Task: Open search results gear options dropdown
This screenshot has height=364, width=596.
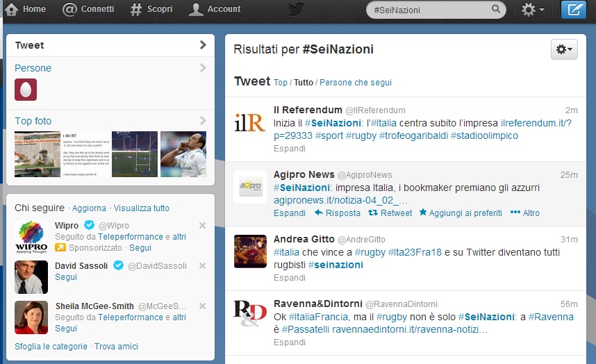Action: [x=564, y=49]
